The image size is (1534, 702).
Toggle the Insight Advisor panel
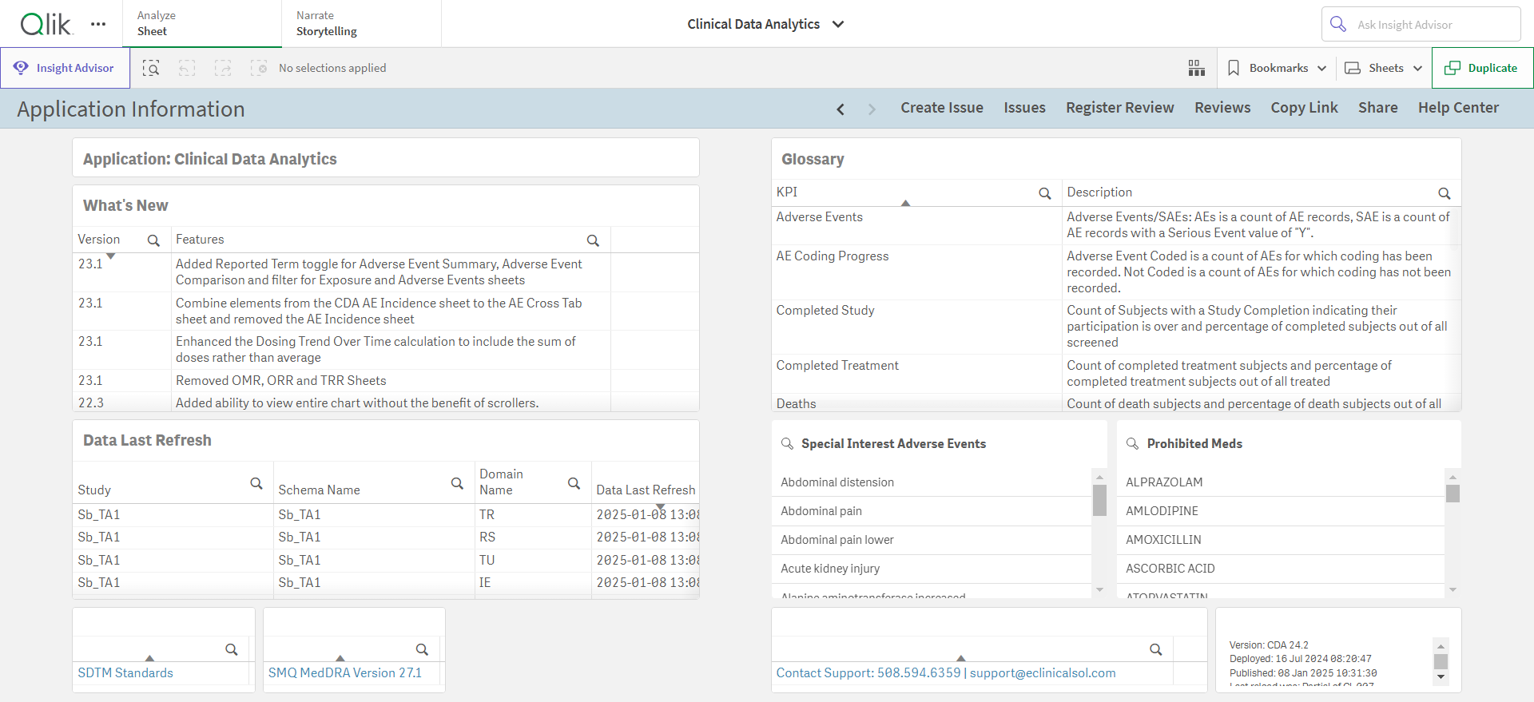pyautogui.click(x=65, y=68)
